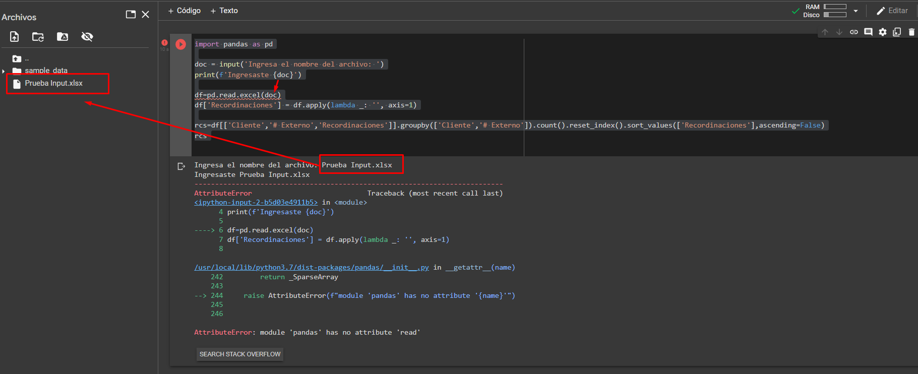This screenshot has height=374, width=918.
Task: Select the sample_data folder
Action: [46, 71]
